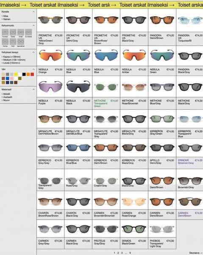The width and height of the screenshot is (203, 255).
Task: Filter by Muovi material
Action: [6, 100]
